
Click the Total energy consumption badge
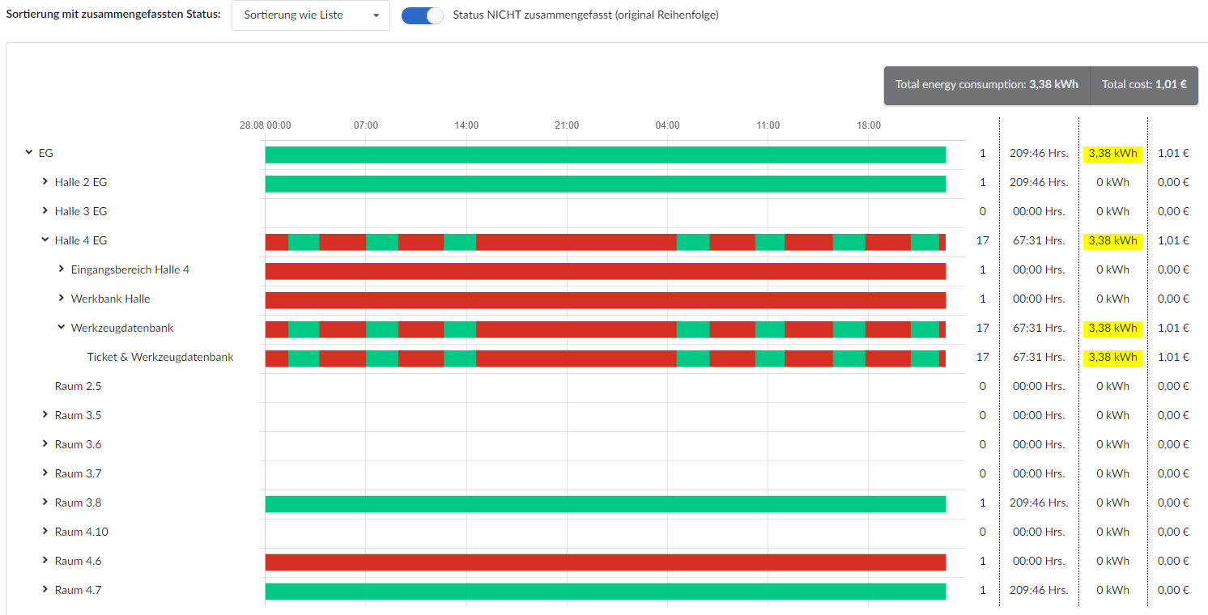point(986,84)
